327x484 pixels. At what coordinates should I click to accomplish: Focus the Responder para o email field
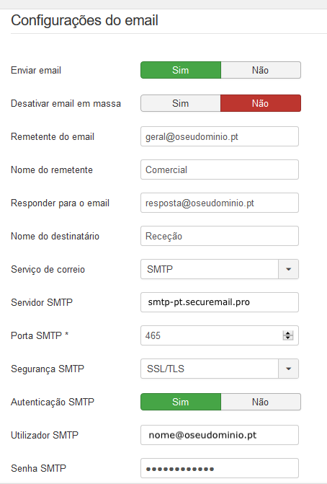click(x=220, y=203)
